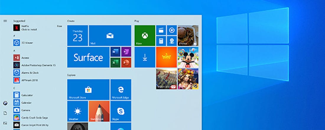The height and width of the screenshot is (130, 325).
Task: Open the Mail tile
Action: tap(110, 35)
